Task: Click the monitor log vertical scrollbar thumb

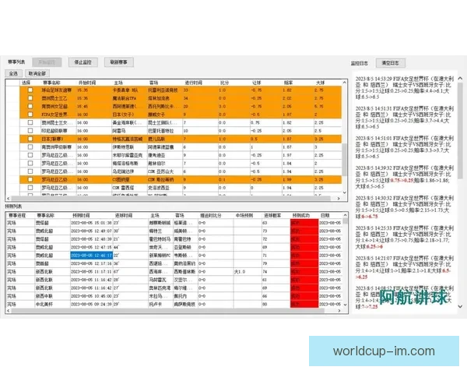Action: pos(460,130)
